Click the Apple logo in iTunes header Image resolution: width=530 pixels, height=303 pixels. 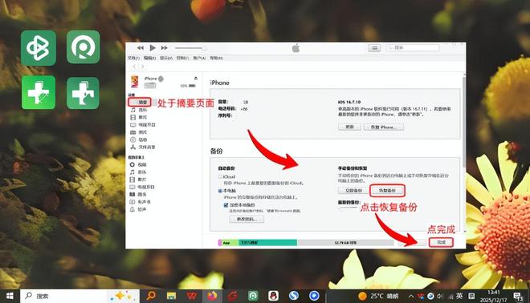pyautogui.click(x=296, y=48)
